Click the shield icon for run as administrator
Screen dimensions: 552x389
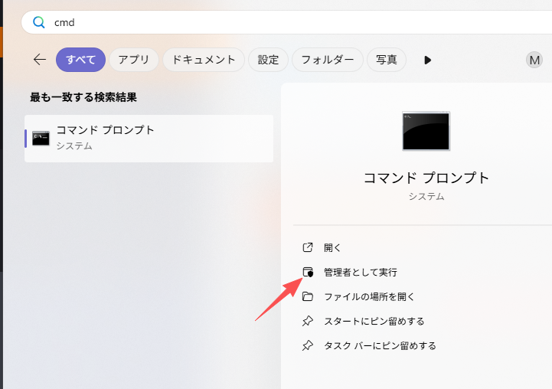point(308,272)
